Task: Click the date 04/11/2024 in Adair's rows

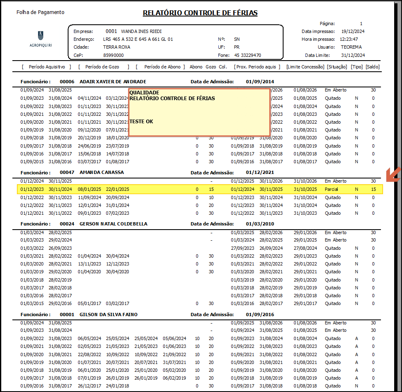Action: (90, 98)
